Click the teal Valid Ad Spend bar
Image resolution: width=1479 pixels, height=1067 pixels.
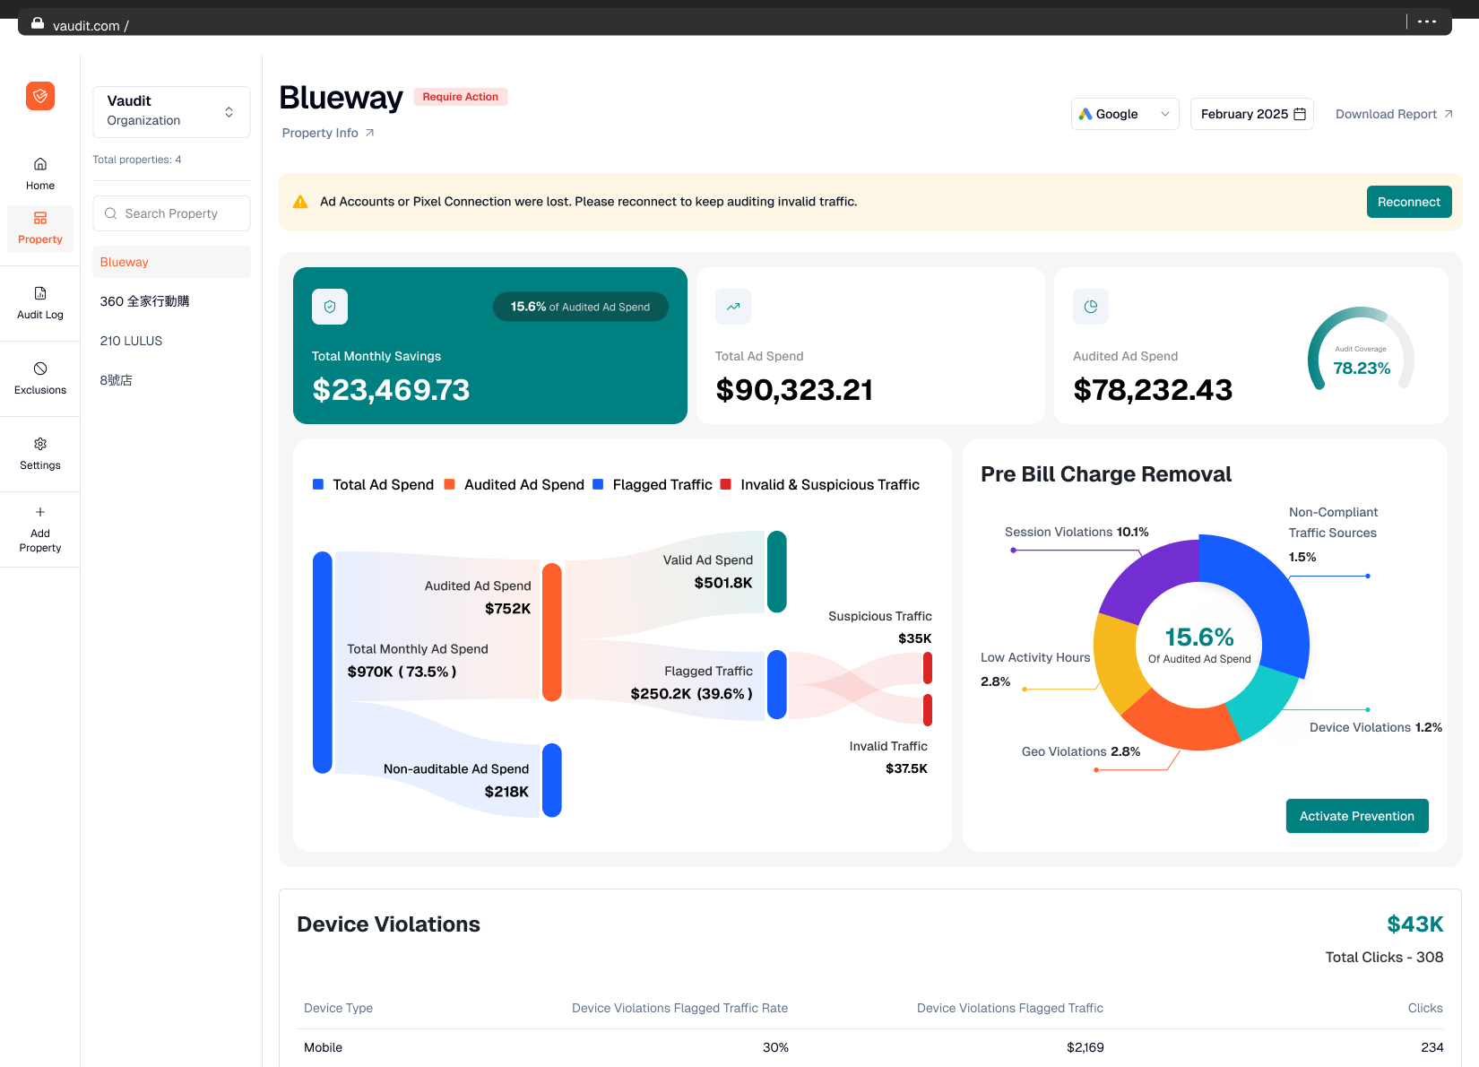(777, 572)
